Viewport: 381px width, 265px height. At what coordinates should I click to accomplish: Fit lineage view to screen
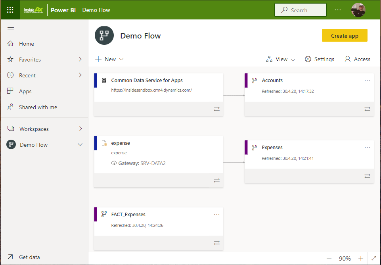[x=374, y=258]
